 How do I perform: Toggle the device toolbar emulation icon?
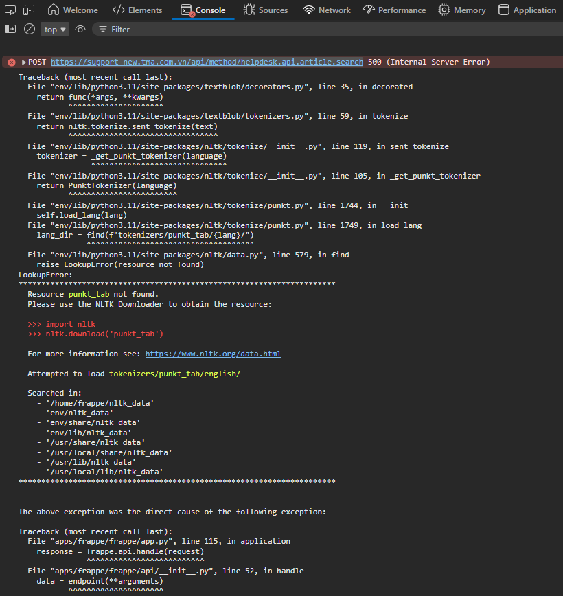[28, 10]
